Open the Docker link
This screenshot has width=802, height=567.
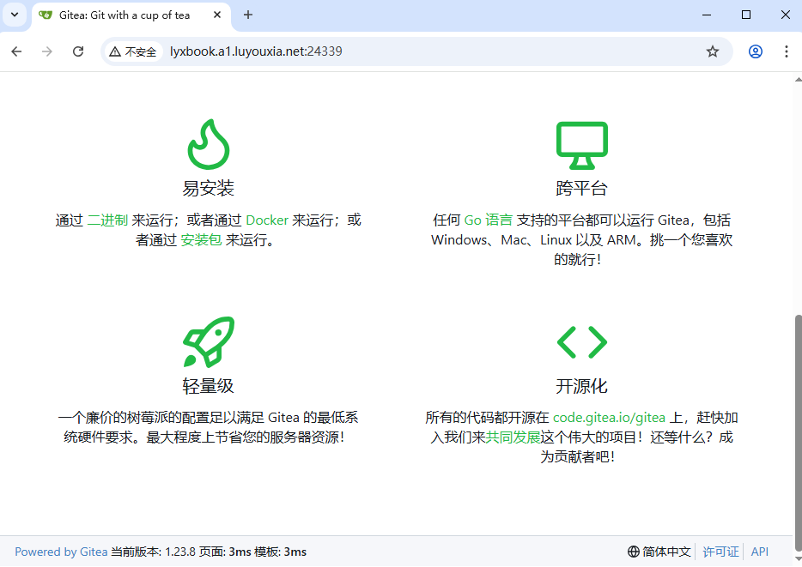[267, 220]
